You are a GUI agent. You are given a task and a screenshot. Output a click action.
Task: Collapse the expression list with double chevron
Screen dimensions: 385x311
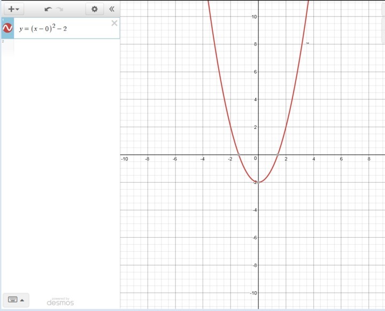[x=111, y=9]
